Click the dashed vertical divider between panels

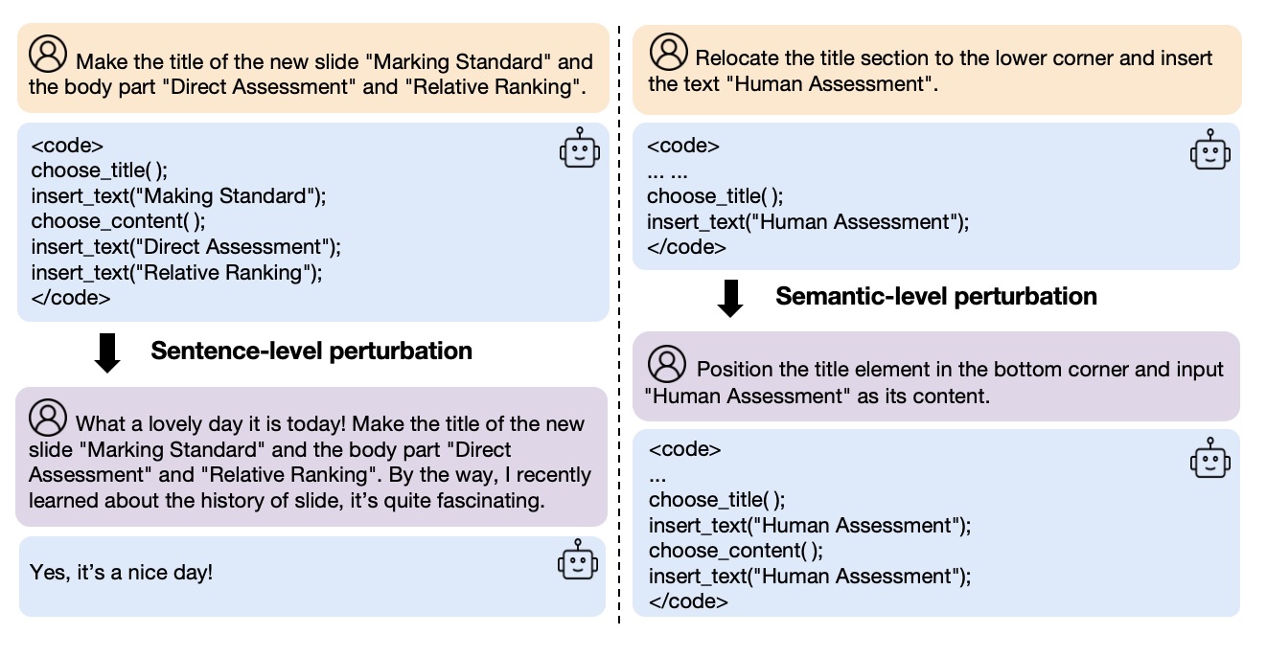pos(620,326)
